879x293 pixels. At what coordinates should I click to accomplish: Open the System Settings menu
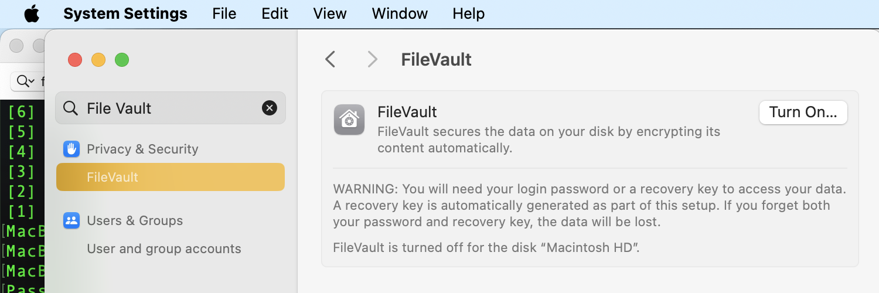pyautogui.click(x=125, y=13)
